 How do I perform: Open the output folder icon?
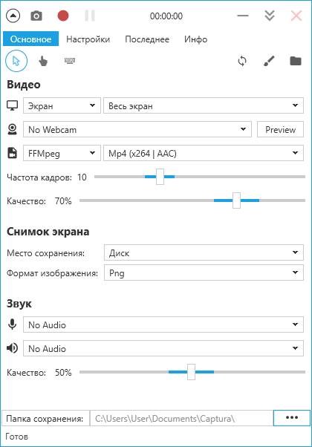(x=296, y=61)
